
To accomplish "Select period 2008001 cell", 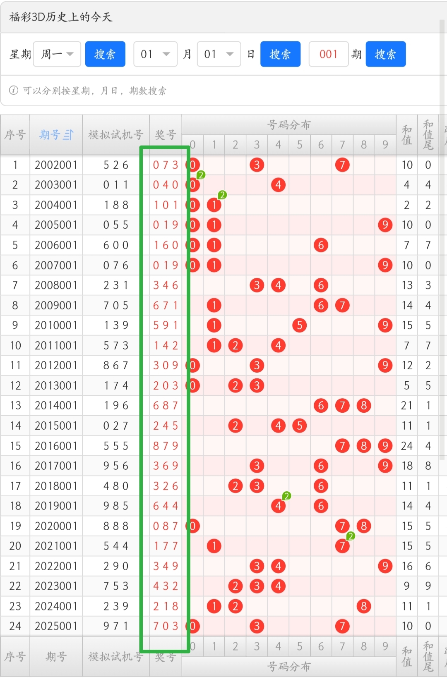I will click(x=56, y=285).
